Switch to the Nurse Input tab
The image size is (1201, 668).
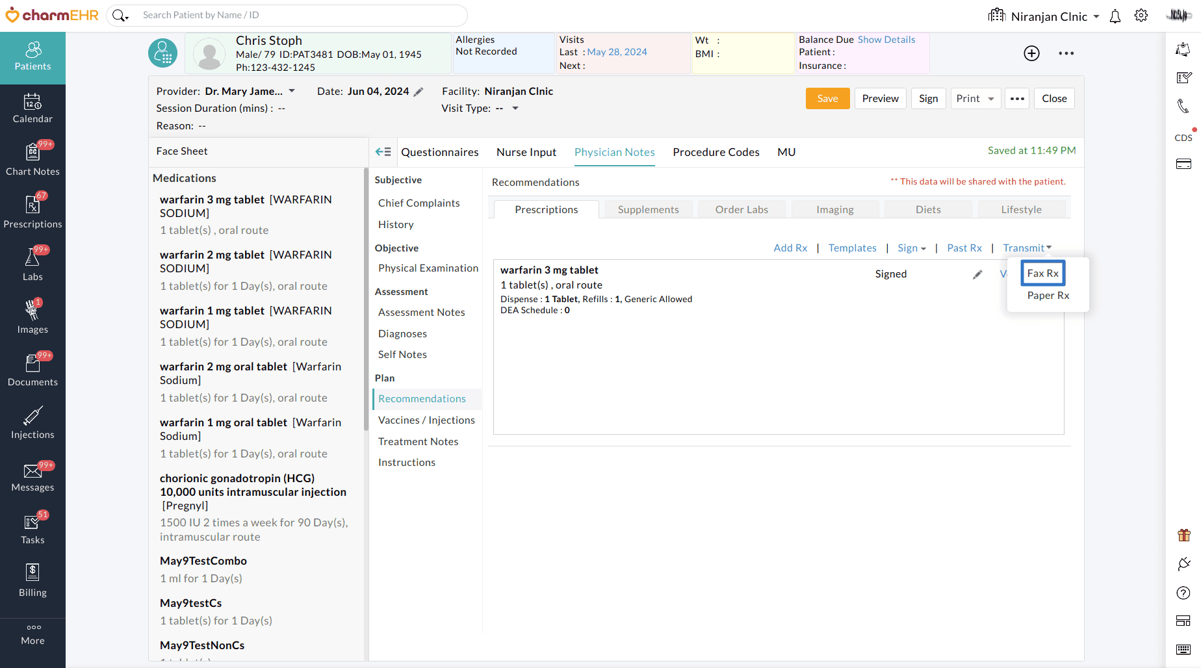(x=526, y=152)
